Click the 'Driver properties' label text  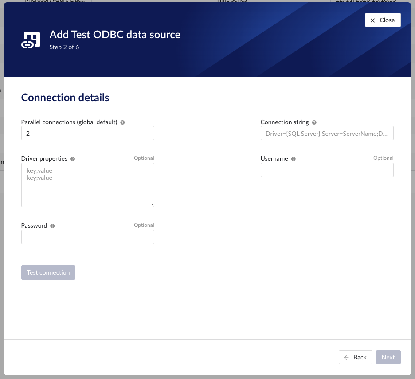tap(44, 158)
